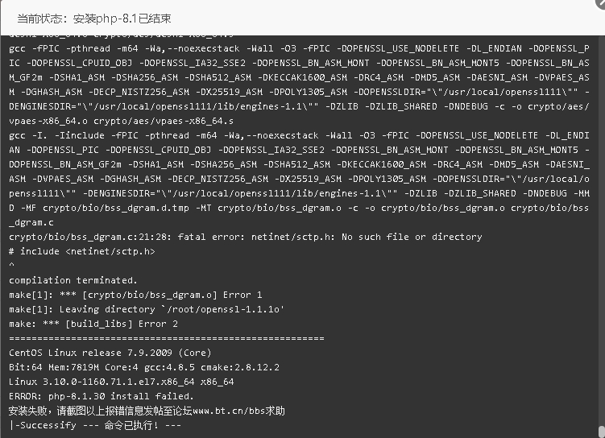Click the log scrollbar thumb at the bottom
Screen dimensions: 605x438
pyautogui.click(x=602, y=432)
